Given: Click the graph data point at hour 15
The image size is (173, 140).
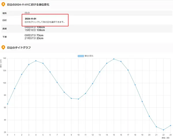Looking at the screenshot, I should click(114, 59).
